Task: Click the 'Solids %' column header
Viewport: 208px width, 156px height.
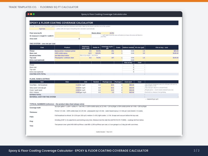Action: [x=96, y=47]
